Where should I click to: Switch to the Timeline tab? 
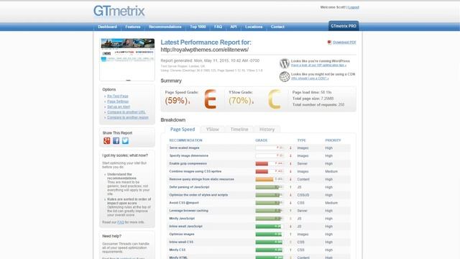click(239, 129)
